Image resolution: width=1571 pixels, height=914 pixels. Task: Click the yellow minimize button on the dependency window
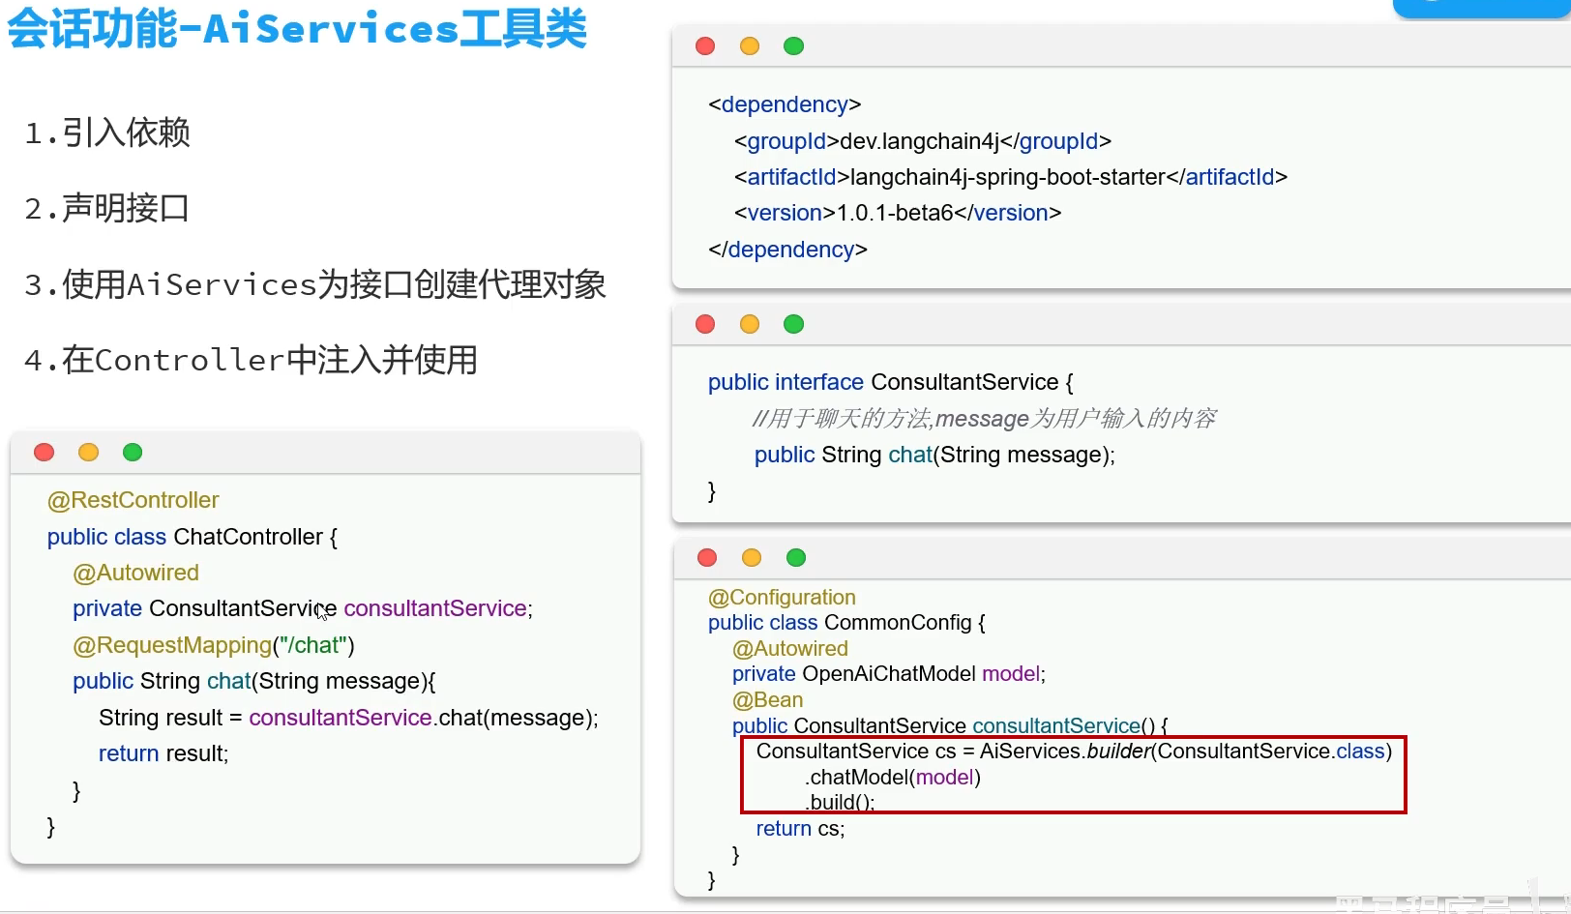749,45
